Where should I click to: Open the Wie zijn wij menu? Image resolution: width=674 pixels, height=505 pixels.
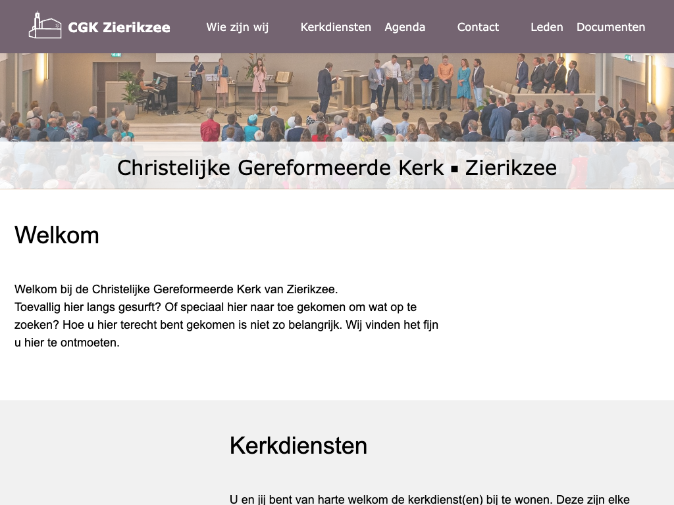coord(237,27)
